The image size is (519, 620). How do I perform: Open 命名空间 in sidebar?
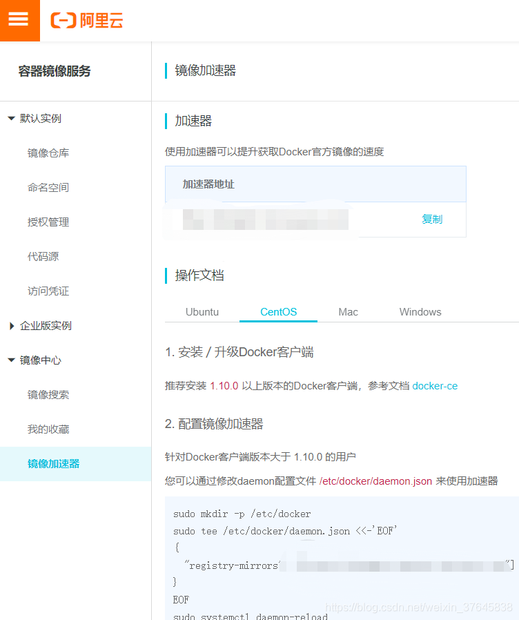coord(48,187)
